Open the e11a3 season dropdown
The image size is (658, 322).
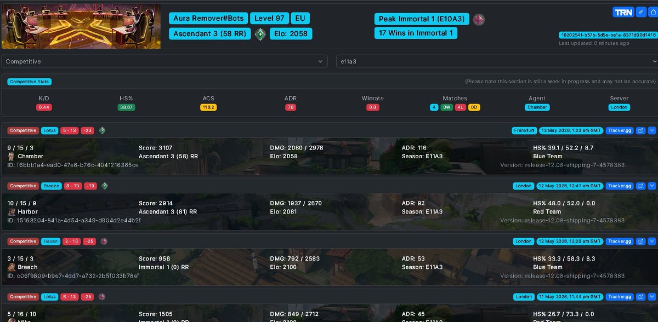497,62
